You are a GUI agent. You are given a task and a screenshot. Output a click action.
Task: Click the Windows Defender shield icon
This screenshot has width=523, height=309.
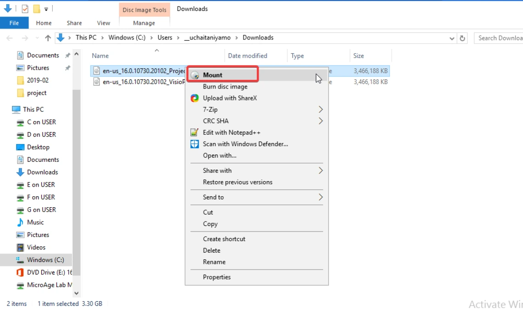coord(195,144)
